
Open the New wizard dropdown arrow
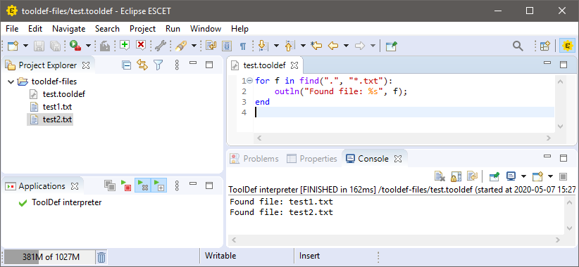[x=25, y=46]
